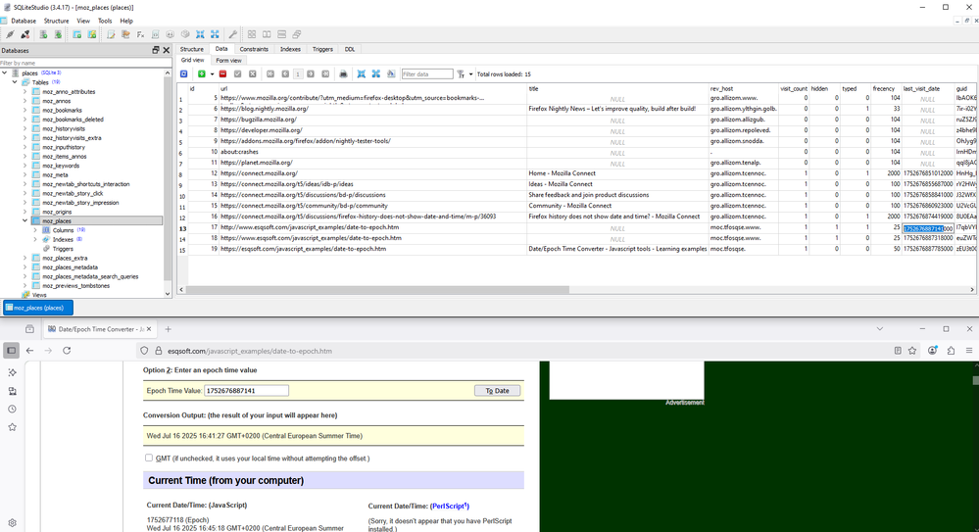Collapse the moz_places table node
Viewport: 979px width, 532px height.
click(24, 220)
